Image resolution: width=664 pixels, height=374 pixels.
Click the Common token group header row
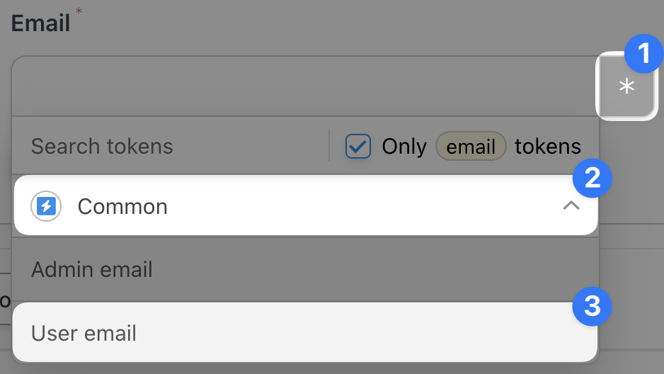(304, 206)
